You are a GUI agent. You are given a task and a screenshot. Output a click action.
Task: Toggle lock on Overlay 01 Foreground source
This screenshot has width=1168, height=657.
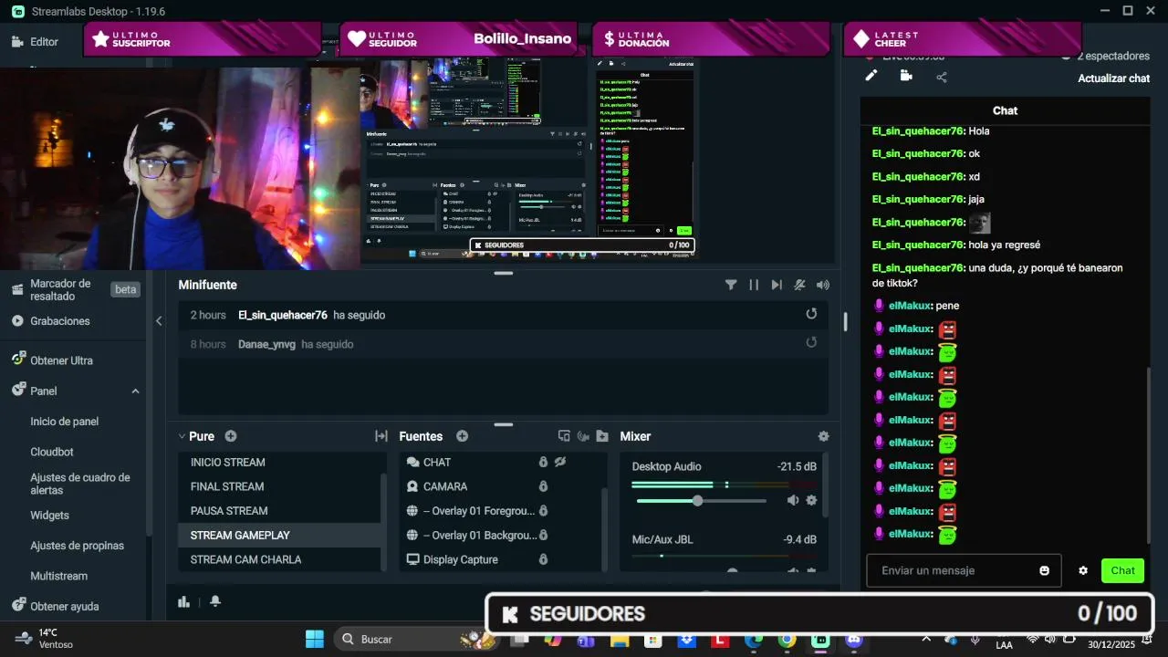543,511
